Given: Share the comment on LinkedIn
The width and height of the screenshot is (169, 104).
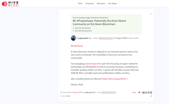Looking at the screenshot, I should point(151,93).
